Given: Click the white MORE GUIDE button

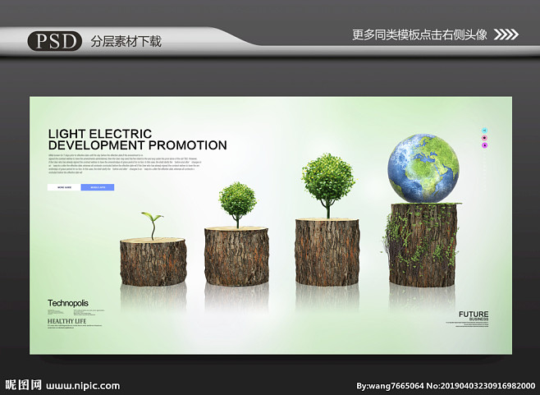Looking at the screenshot, I should (64, 187).
